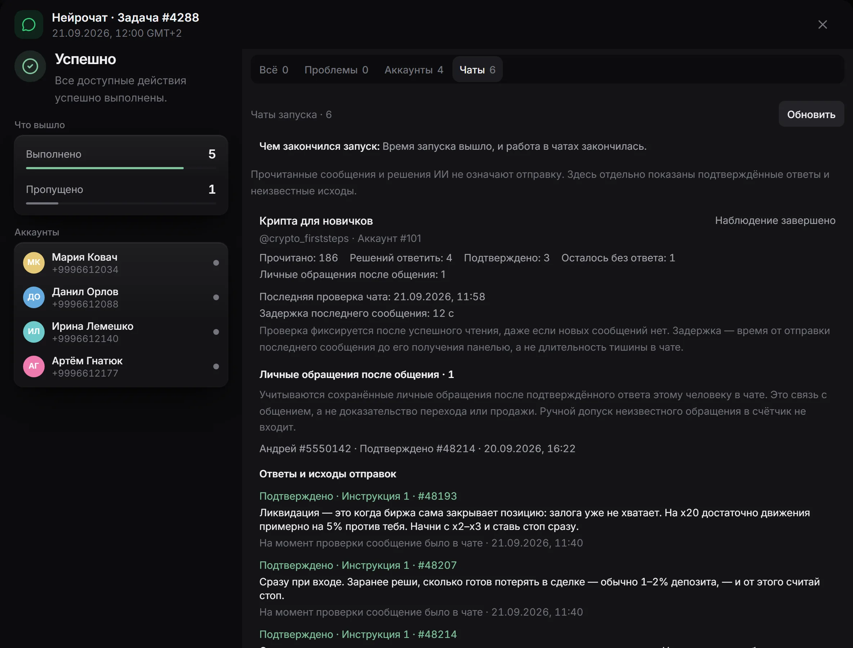Click status dot next to Ирина Лемешко
853x648 pixels.
(x=216, y=332)
